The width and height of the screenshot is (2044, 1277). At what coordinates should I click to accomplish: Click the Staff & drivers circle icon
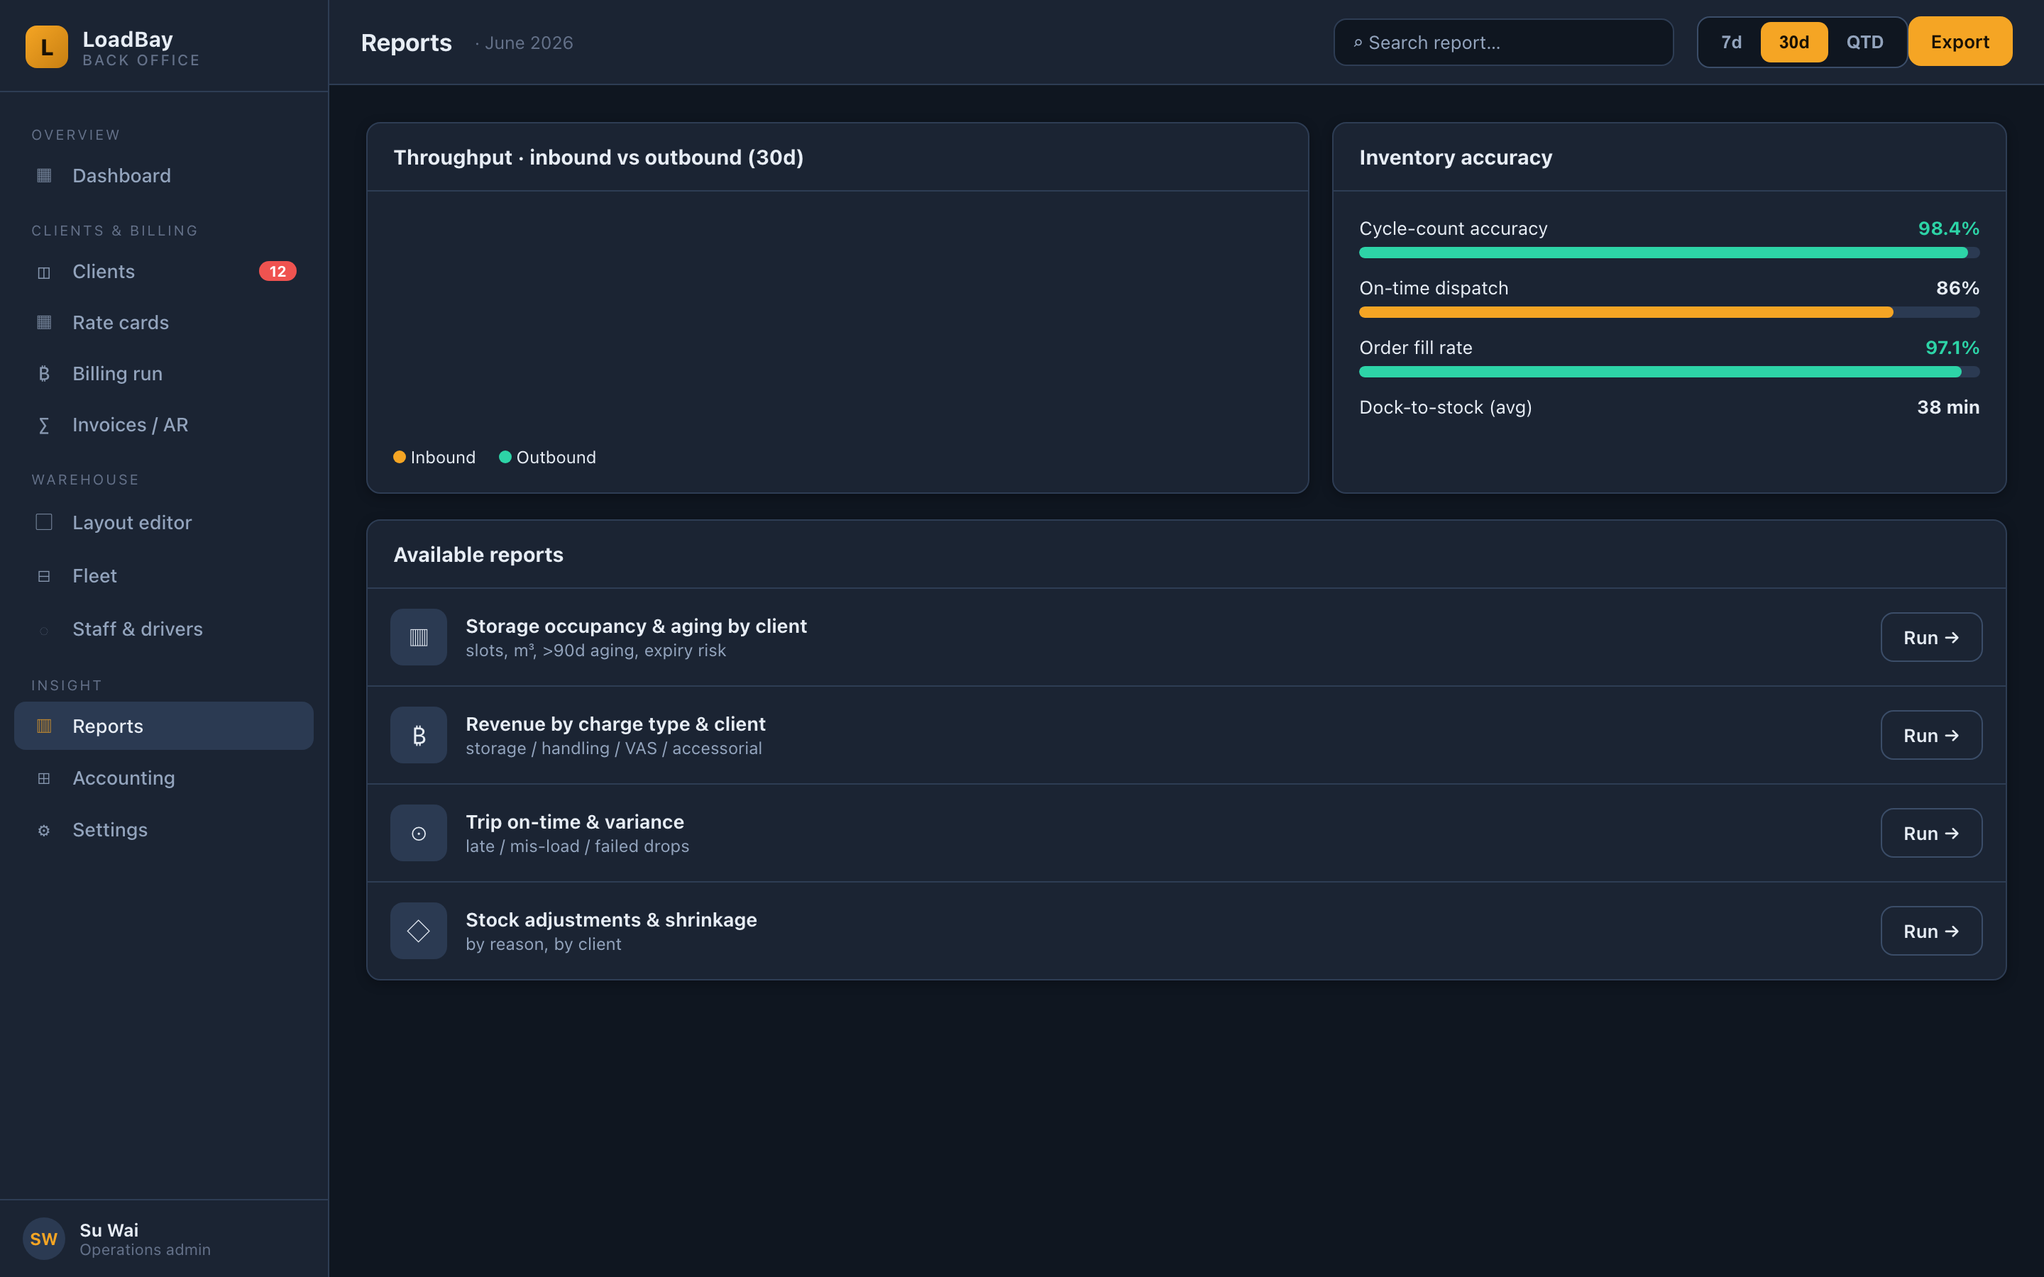44,630
